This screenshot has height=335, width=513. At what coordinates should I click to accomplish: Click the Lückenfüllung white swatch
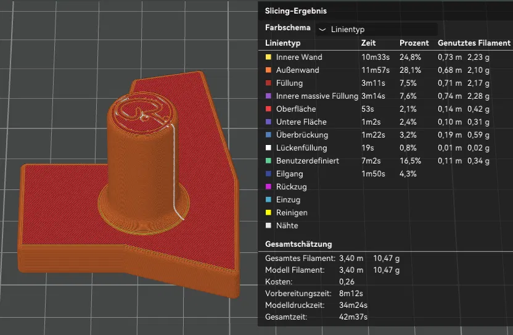tap(268, 147)
